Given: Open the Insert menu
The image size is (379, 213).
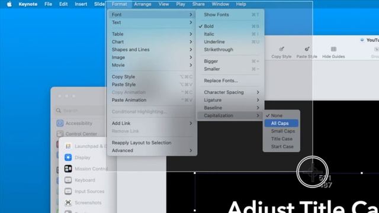Looking at the screenshot, I should pos(81,4).
